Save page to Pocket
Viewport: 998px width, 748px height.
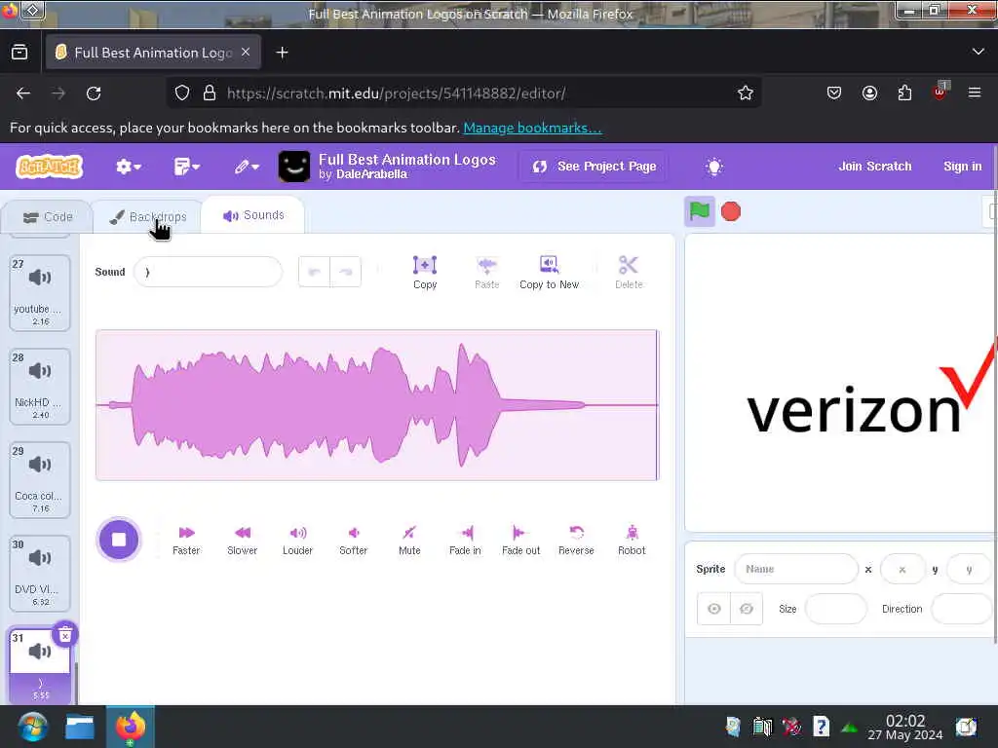point(834,93)
